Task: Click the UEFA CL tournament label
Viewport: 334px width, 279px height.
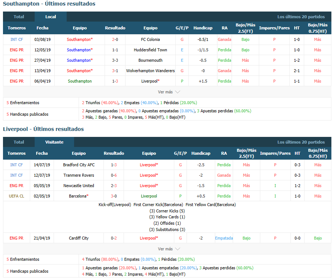Action: tap(16, 196)
